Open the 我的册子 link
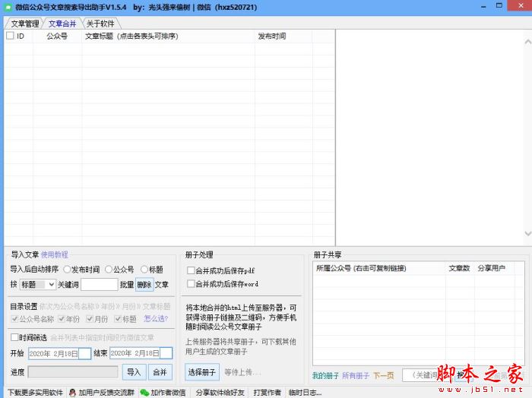 pos(325,376)
